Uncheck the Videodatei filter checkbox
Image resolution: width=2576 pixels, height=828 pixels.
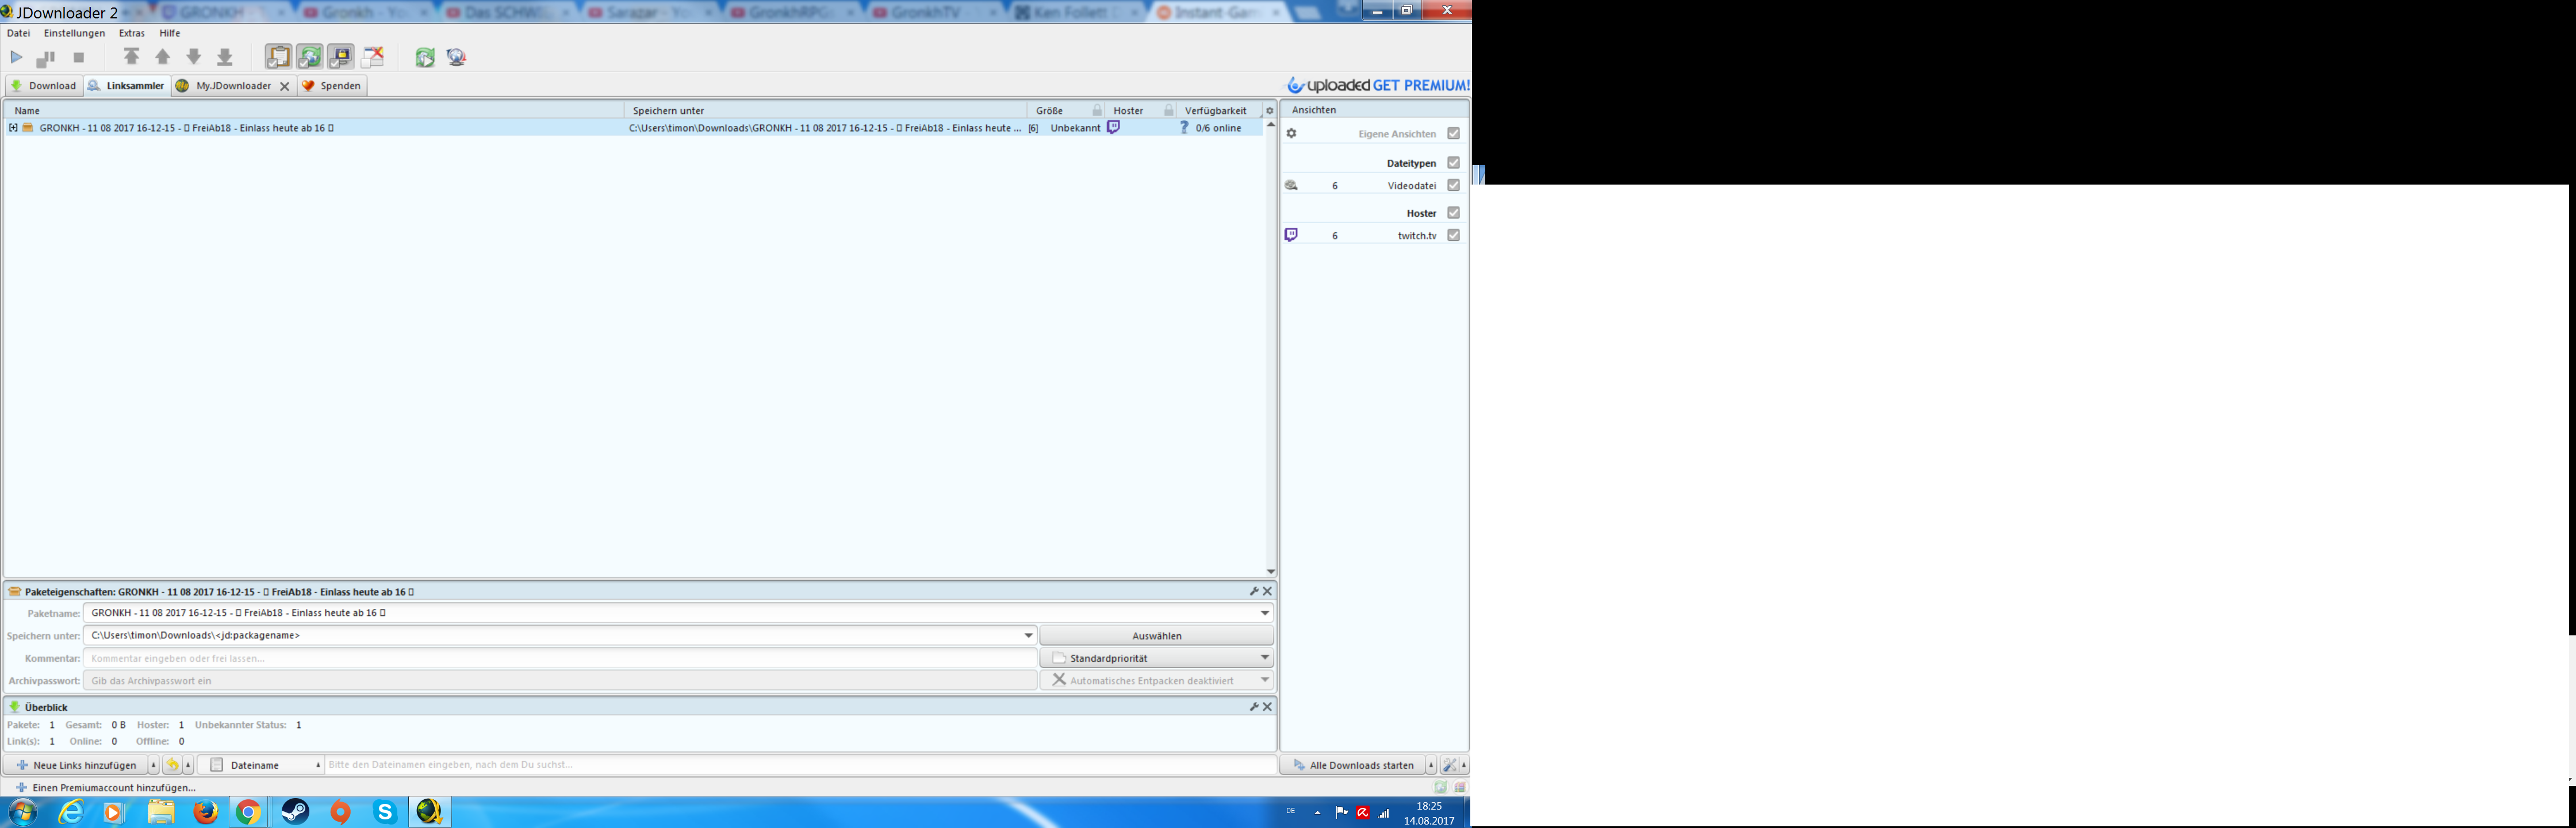point(1453,185)
